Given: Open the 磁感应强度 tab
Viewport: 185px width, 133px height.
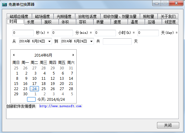Looking at the screenshot, I should (19, 16).
